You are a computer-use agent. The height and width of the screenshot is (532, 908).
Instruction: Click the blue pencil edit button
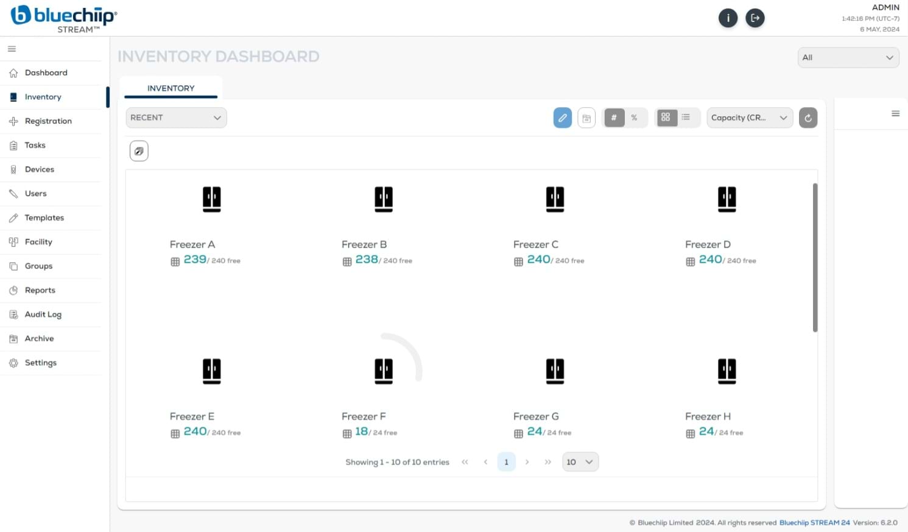562,117
